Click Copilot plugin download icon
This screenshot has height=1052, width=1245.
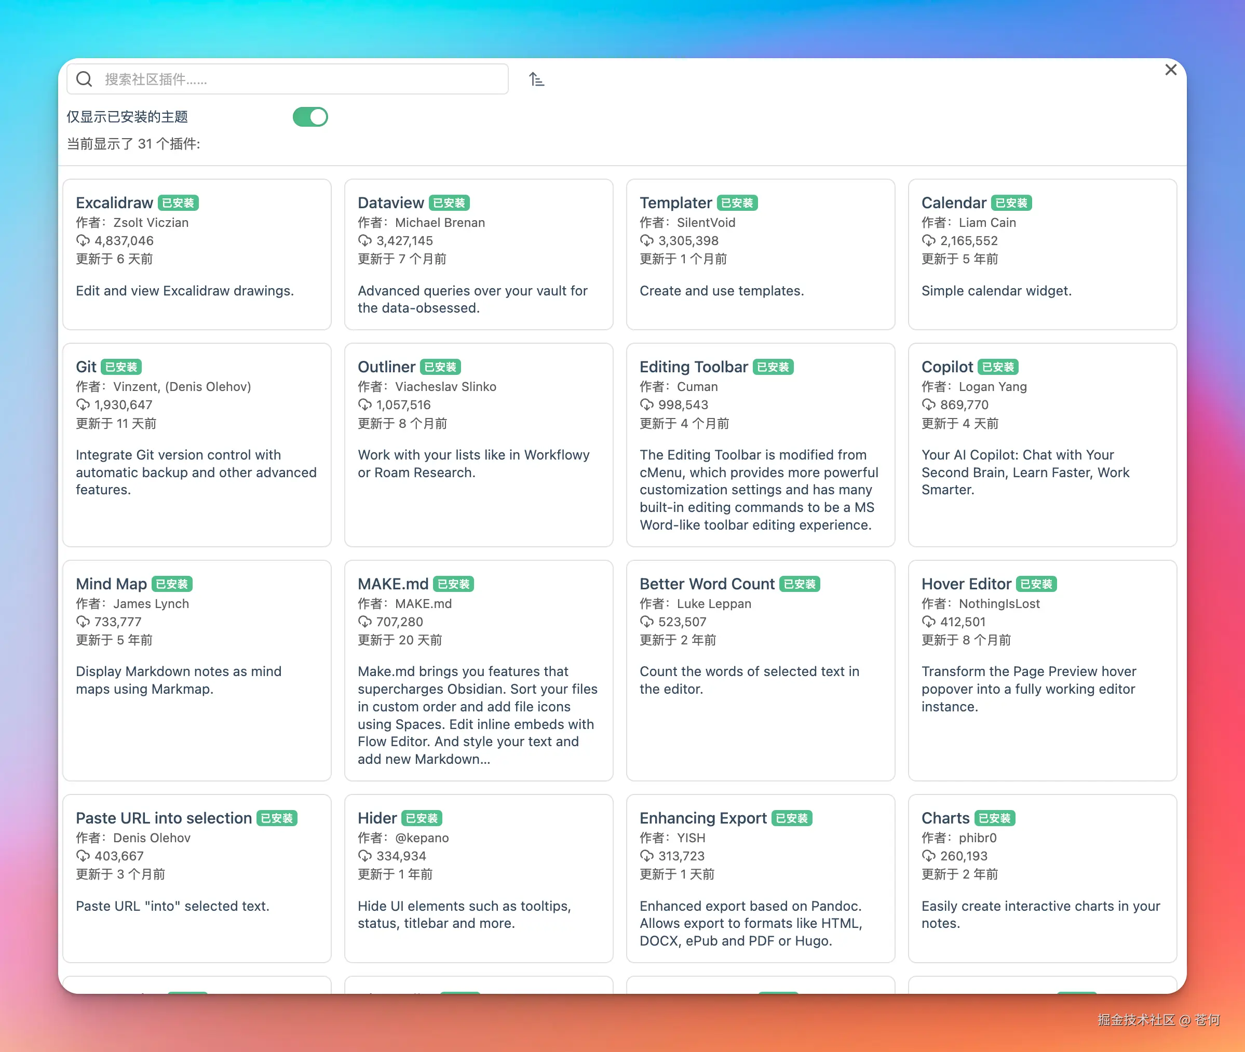(928, 405)
